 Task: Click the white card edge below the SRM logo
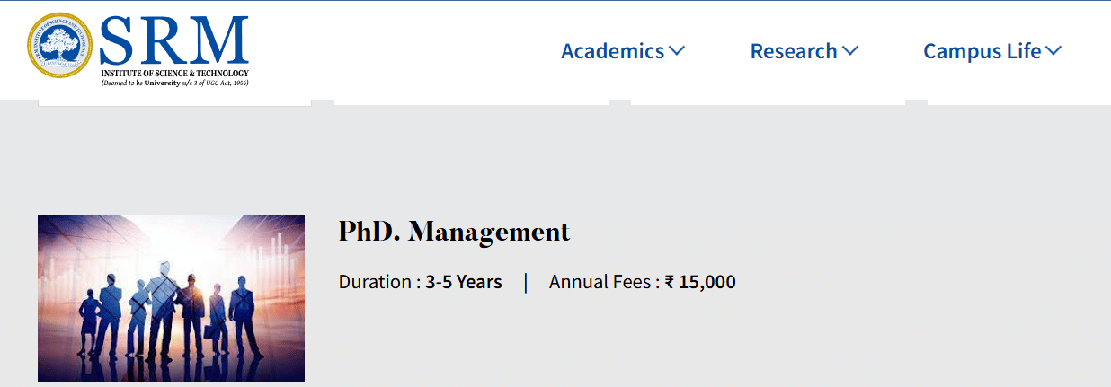pyautogui.click(x=174, y=103)
